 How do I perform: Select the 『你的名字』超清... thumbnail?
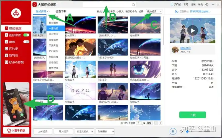coord(113,91)
